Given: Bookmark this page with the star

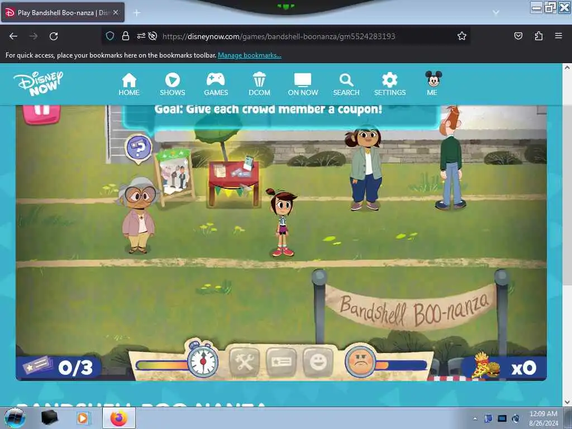Looking at the screenshot, I should (462, 36).
